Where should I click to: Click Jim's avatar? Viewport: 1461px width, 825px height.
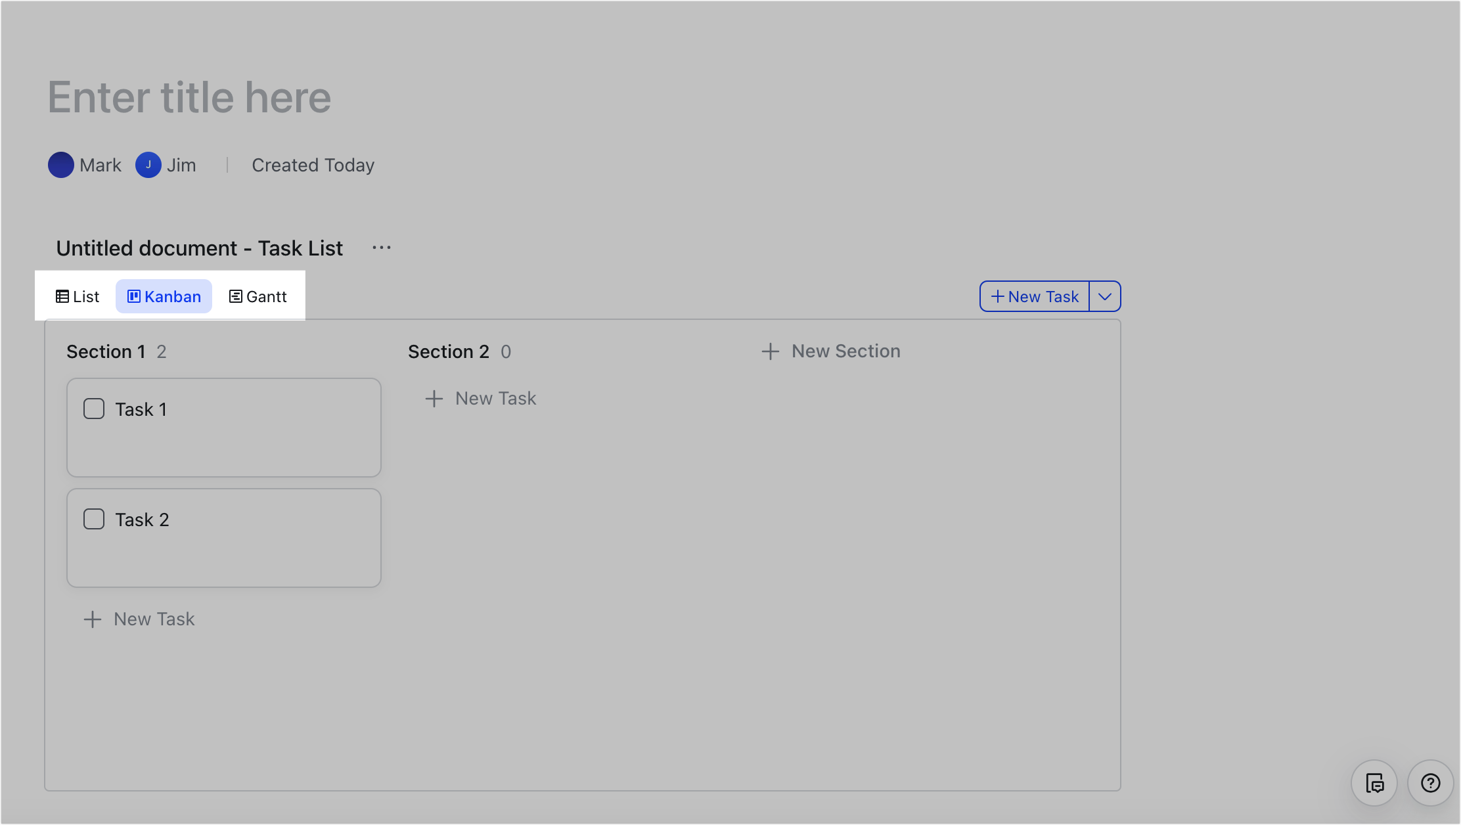click(148, 165)
